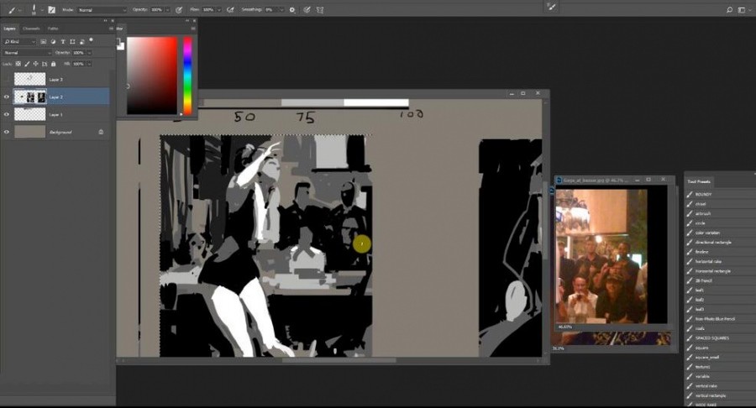This screenshot has height=408, width=756.
Task: Open symmetry paint options butterfly icon
Action: click(320, 9)
